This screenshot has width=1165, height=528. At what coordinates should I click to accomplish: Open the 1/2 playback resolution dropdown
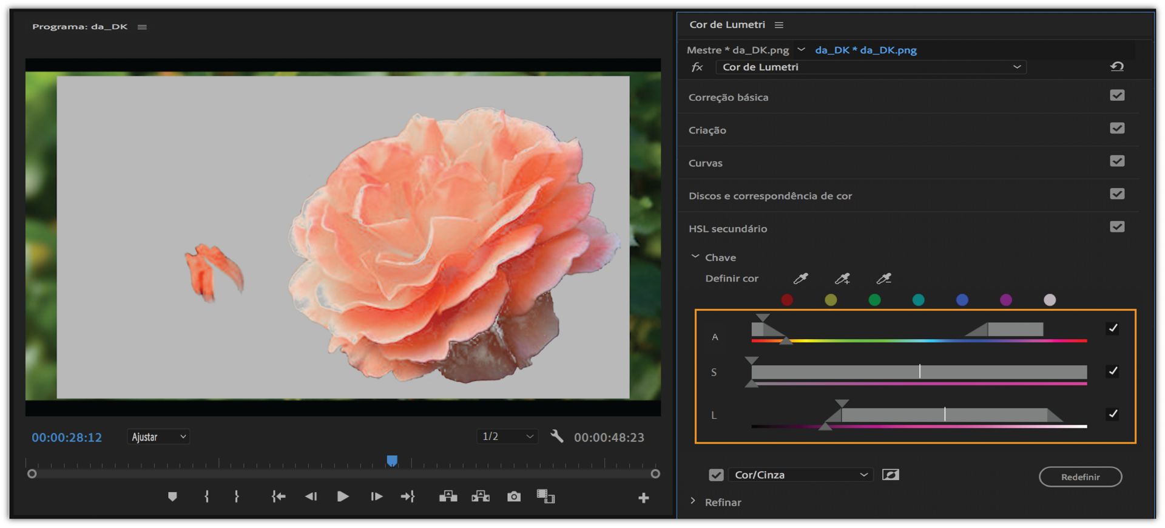click(507, 436)
